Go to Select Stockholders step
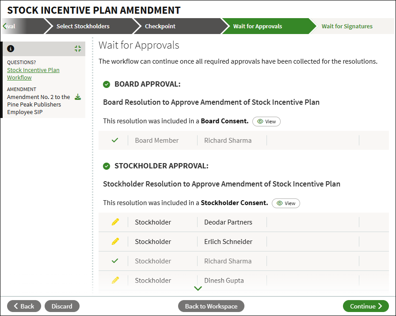 tap(83, 26)
